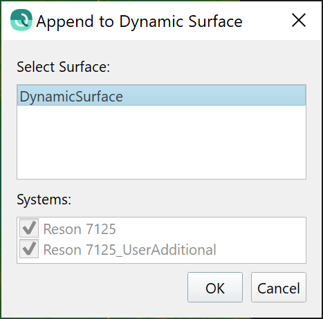323x319 pixels.
Task: Click blank dialog area left of OK button
Action: (102, 288)
